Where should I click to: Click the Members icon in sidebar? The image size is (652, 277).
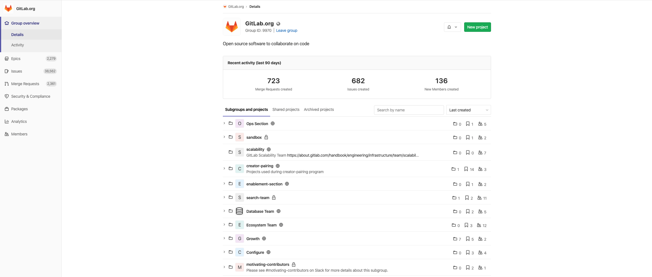tap(7, 134)
